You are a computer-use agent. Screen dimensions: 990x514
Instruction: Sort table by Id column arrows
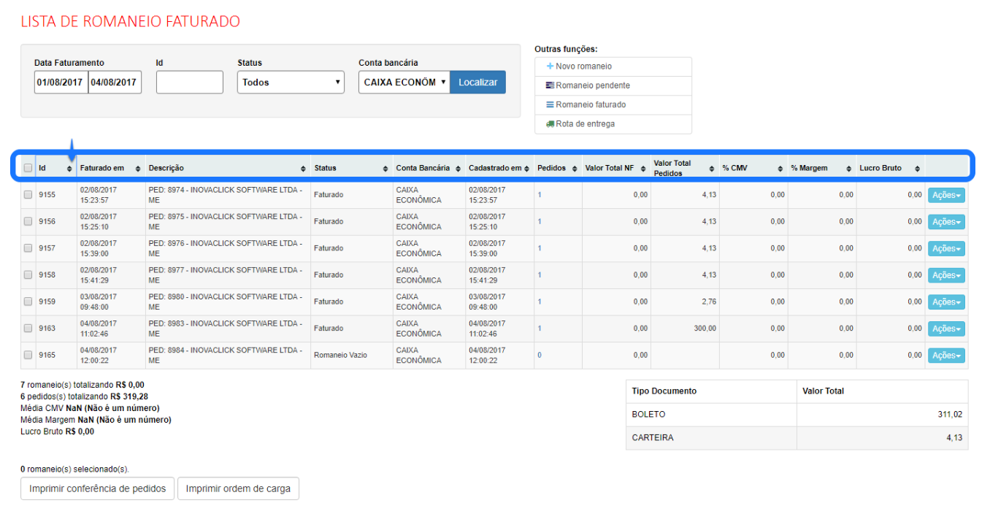[x=69, y=169]
